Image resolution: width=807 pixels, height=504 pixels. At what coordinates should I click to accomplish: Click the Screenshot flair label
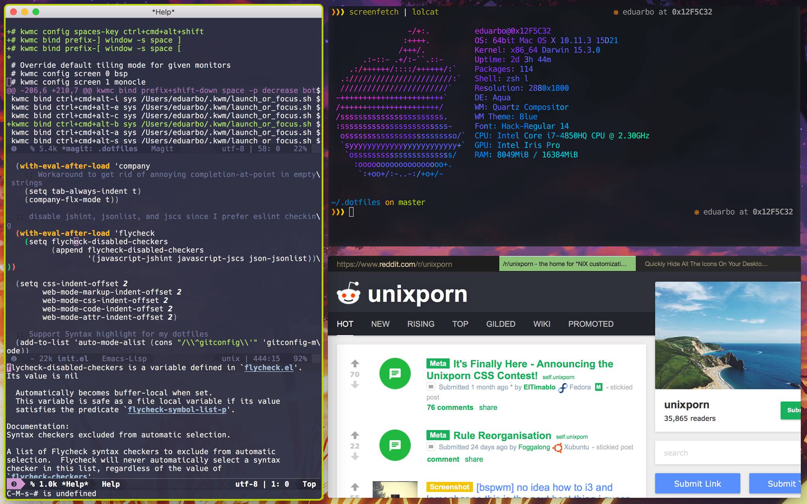(449, 487)
